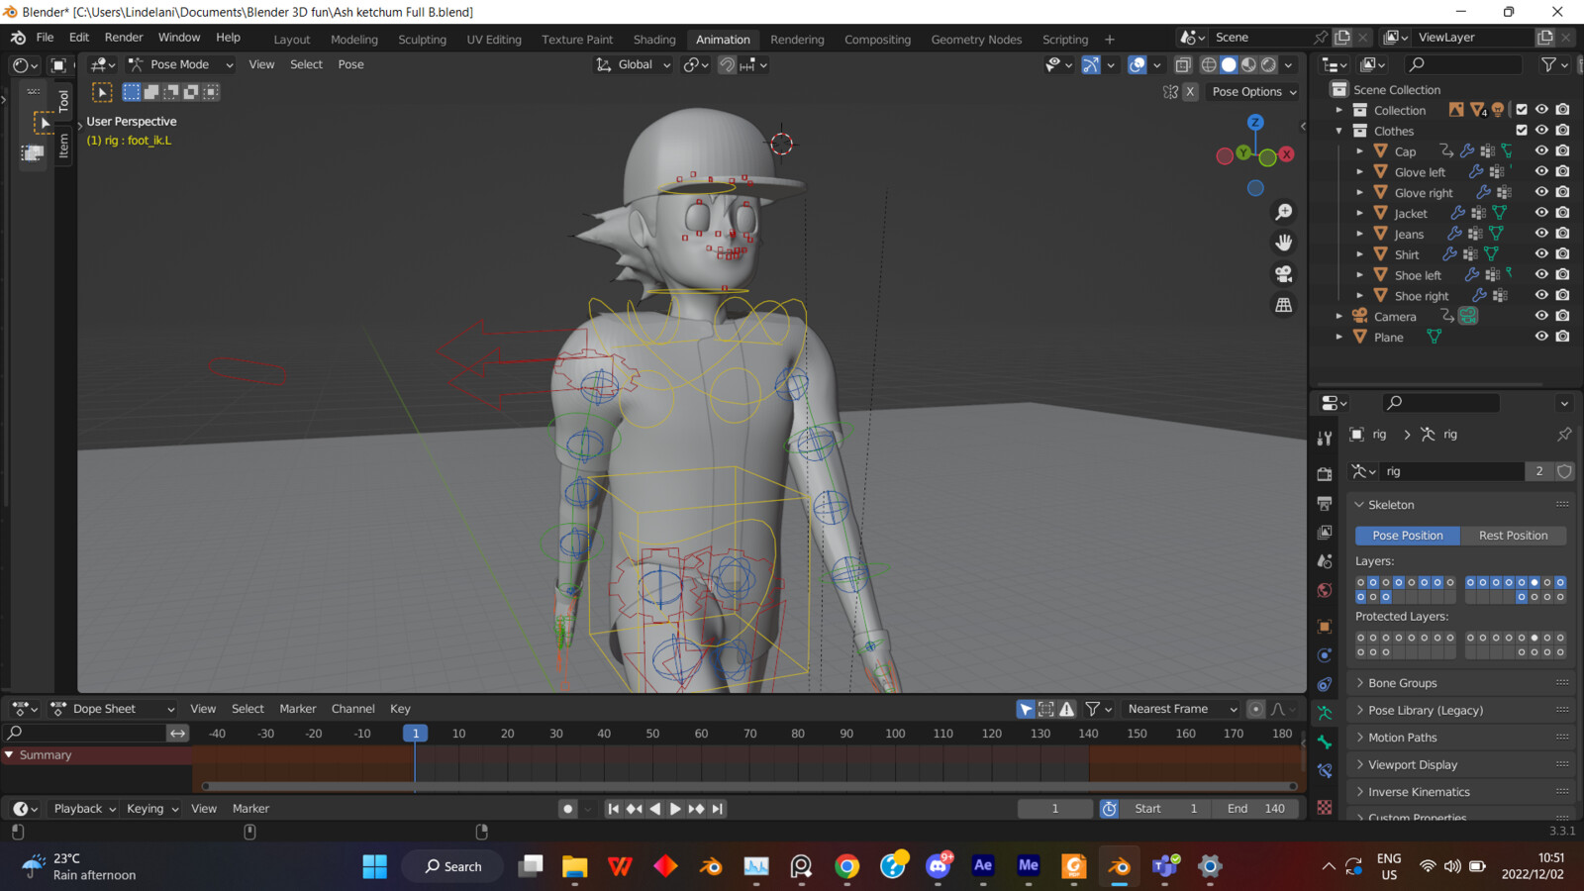1584x891 pixels.
Task: Select the Wireframe viewport shading mode
Action: tap(1209, 64)
